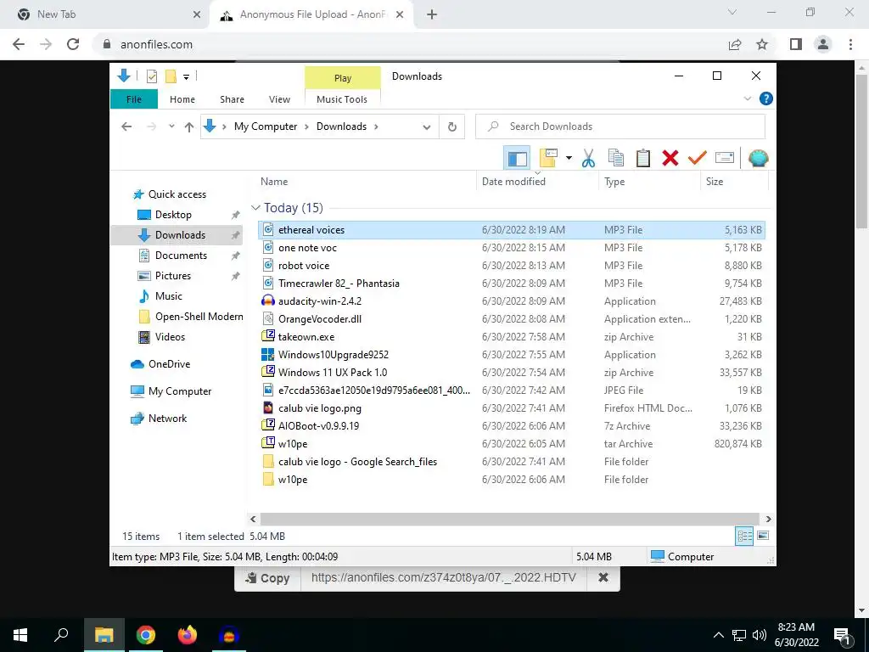869x652 pixels.
Task: Sort by the Name column header
Action: 367,182
